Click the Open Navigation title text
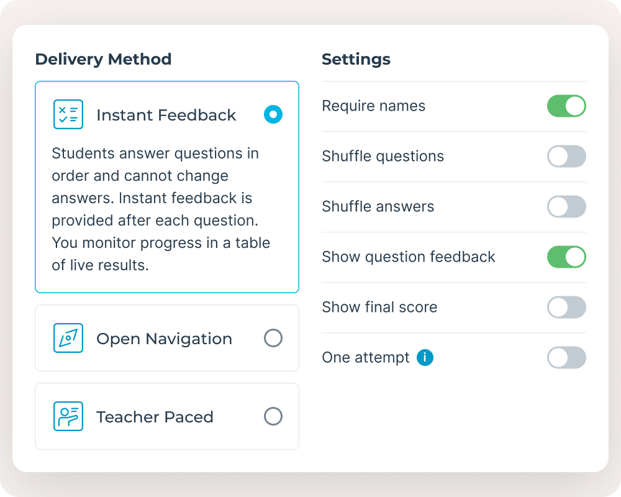The width and height of the screenshot is (621, 497). (164, 339)
